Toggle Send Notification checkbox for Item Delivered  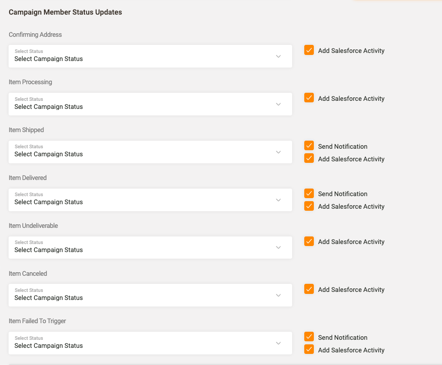[x=309, y=194]
